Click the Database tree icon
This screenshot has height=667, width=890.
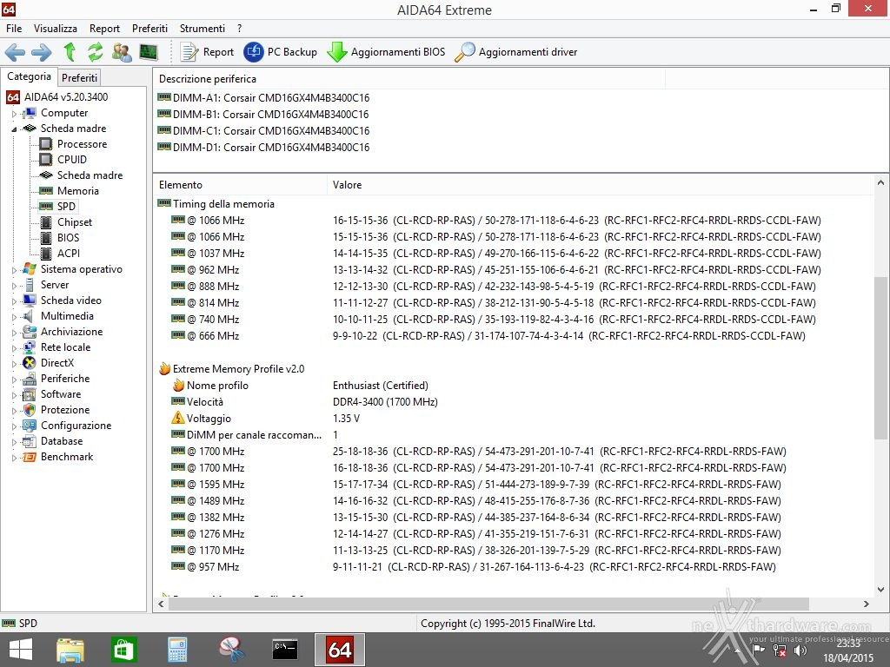pyautogui.click(x=29, y=441)
